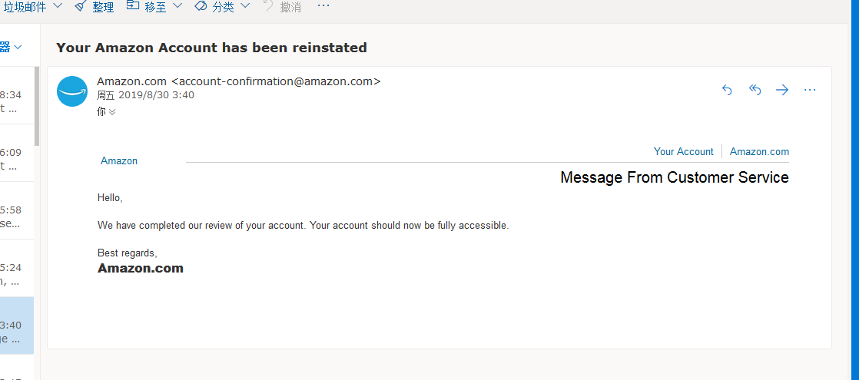This screenshot has width=859, height=380.
Task: Open the 5:58 message in list
Action: pos(17,210)
